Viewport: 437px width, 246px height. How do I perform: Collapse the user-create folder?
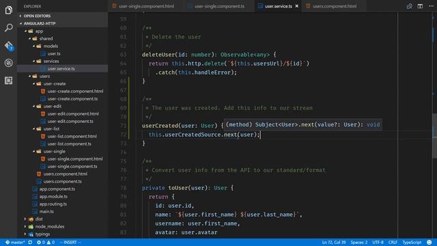(55, 83)
